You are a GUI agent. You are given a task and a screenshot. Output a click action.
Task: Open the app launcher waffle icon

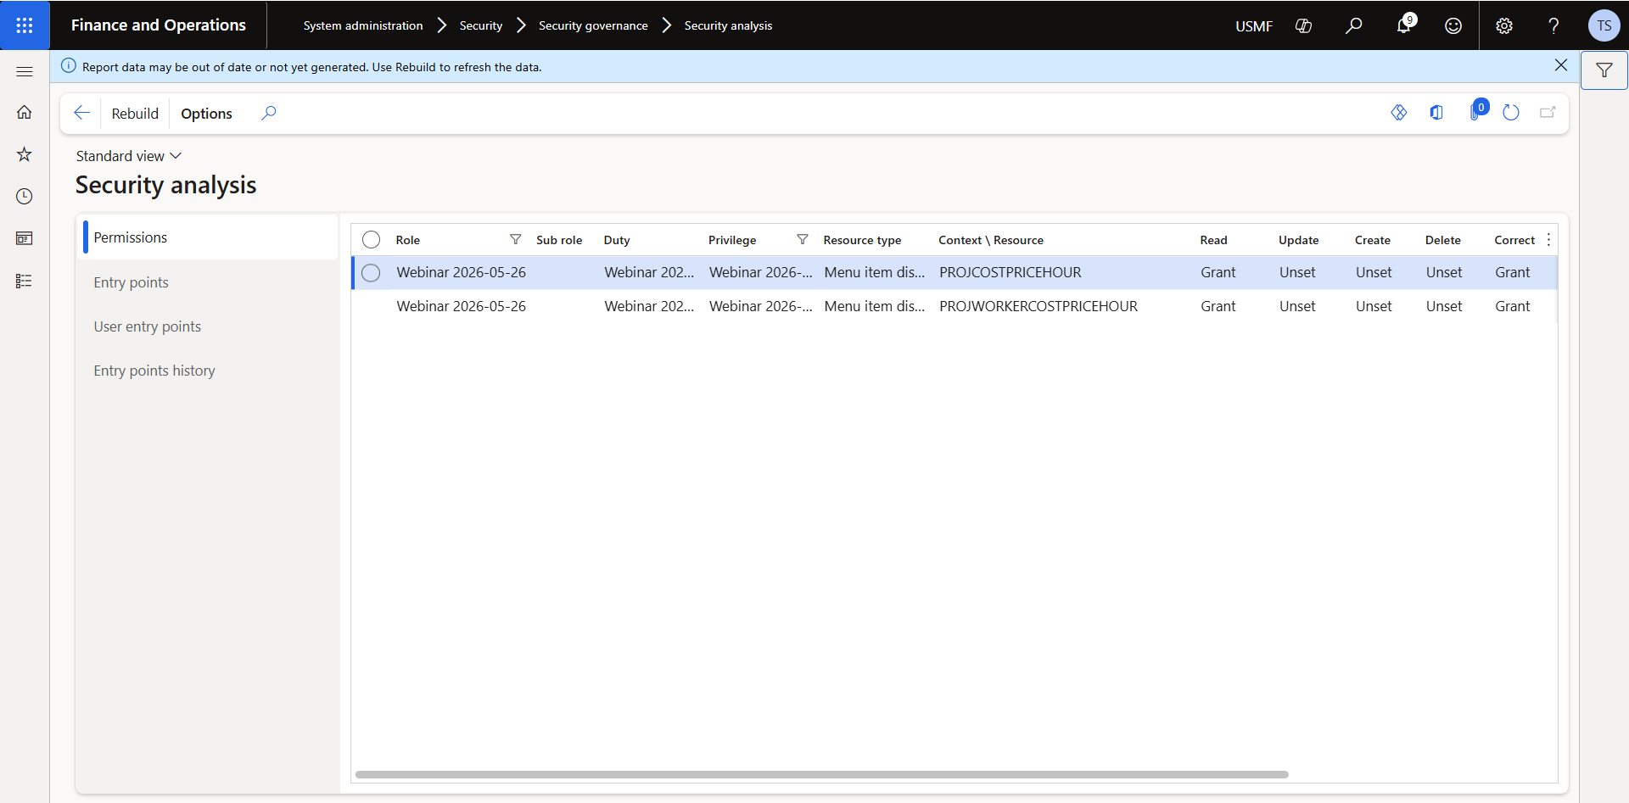[25, 25]
